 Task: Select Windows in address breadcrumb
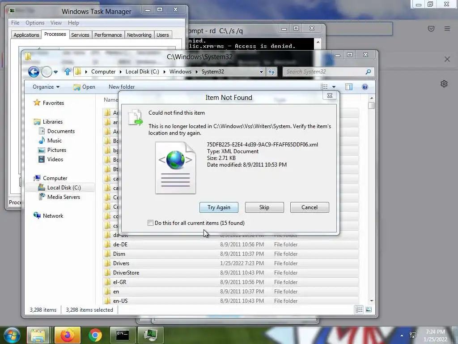click(180, 72)
